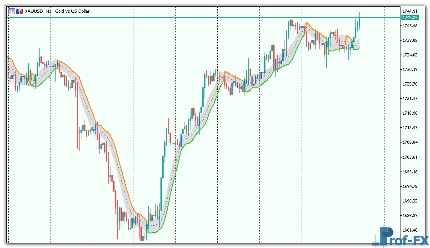Screen dimensions: 430x248
Task: Click the 1739.05 price axis value
Action: [x=410, y=40]
